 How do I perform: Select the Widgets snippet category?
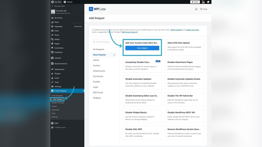coord(97,98)
